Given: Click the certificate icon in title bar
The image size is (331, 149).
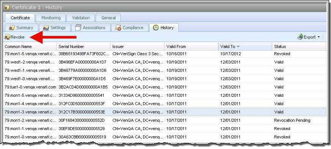Looking at the screenshot, I should point(7,8).
